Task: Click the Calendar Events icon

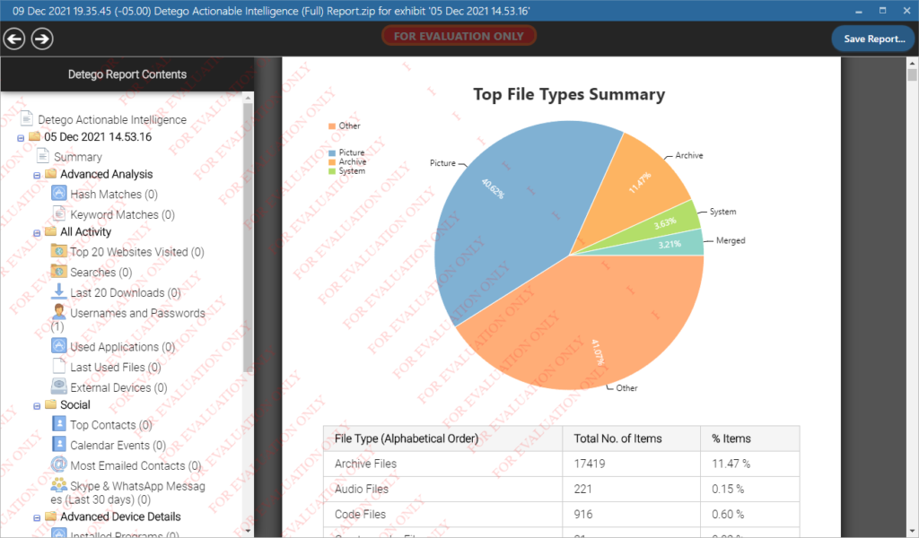Action: pyautogui.click(x=58, y=445)
